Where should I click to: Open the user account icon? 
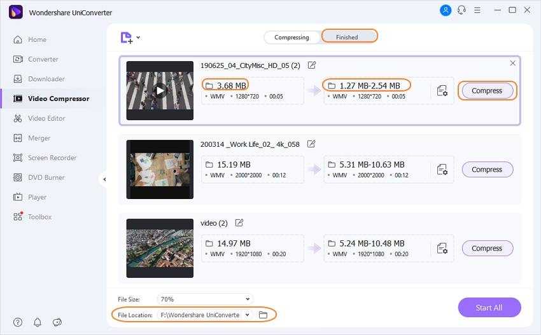click(x=445, y=10)
